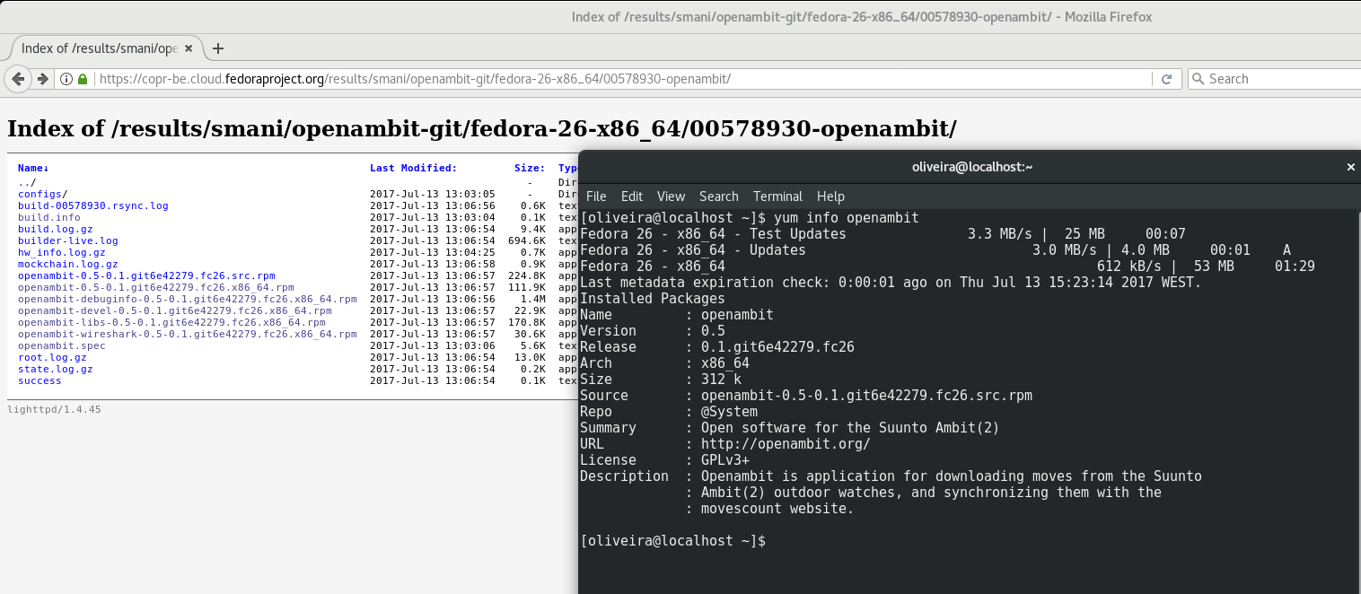
Task: Sort listing by Last Modified column
Action: click(x=413, y=168)
